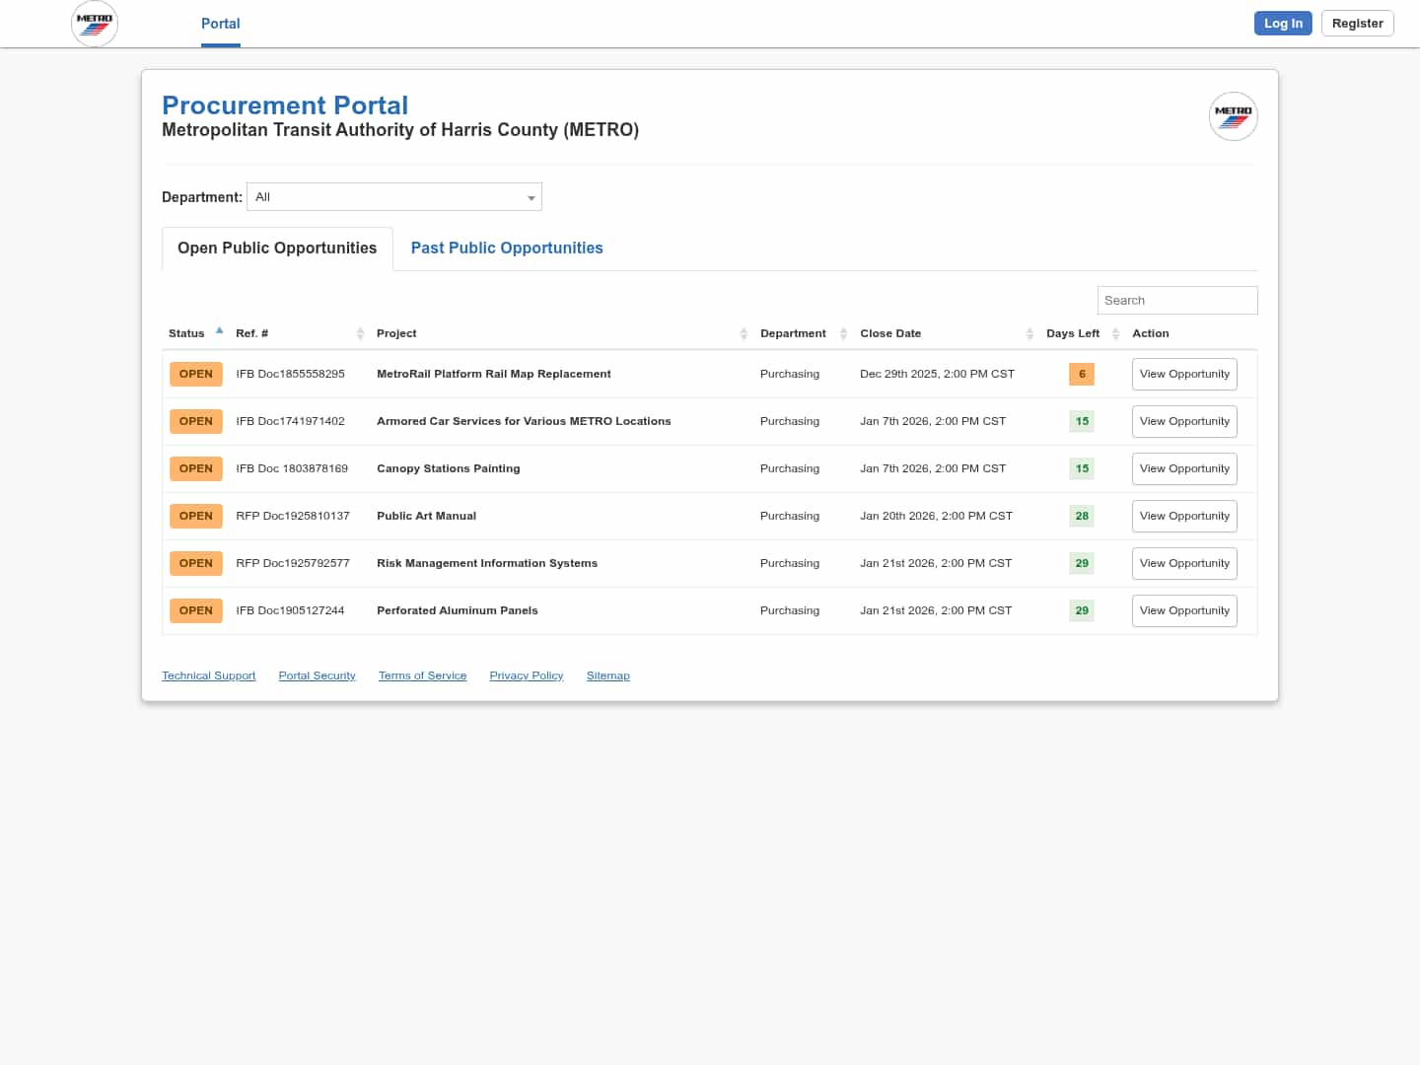Screen dimensions: 1420x1065
Task: Sort by Days Left column arrows
Action: tap(1115, 333)
